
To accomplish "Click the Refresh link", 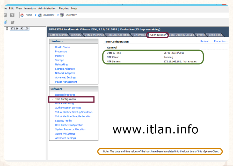I will click(205, 41).
